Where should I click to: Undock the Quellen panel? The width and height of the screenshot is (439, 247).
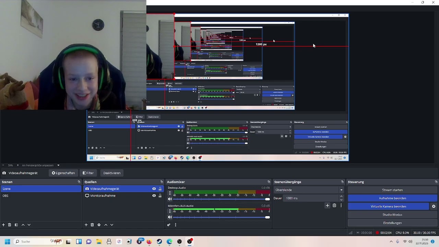pos(162,182)
